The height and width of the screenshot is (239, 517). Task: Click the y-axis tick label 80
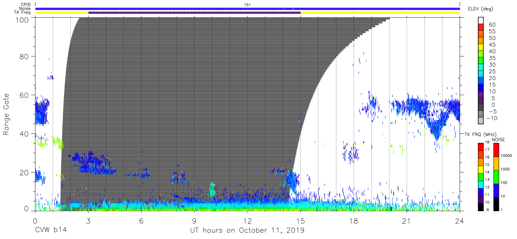24,56
